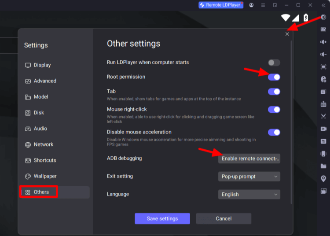Open the Language dropdown
330x236 pixels.
point(249,195)
